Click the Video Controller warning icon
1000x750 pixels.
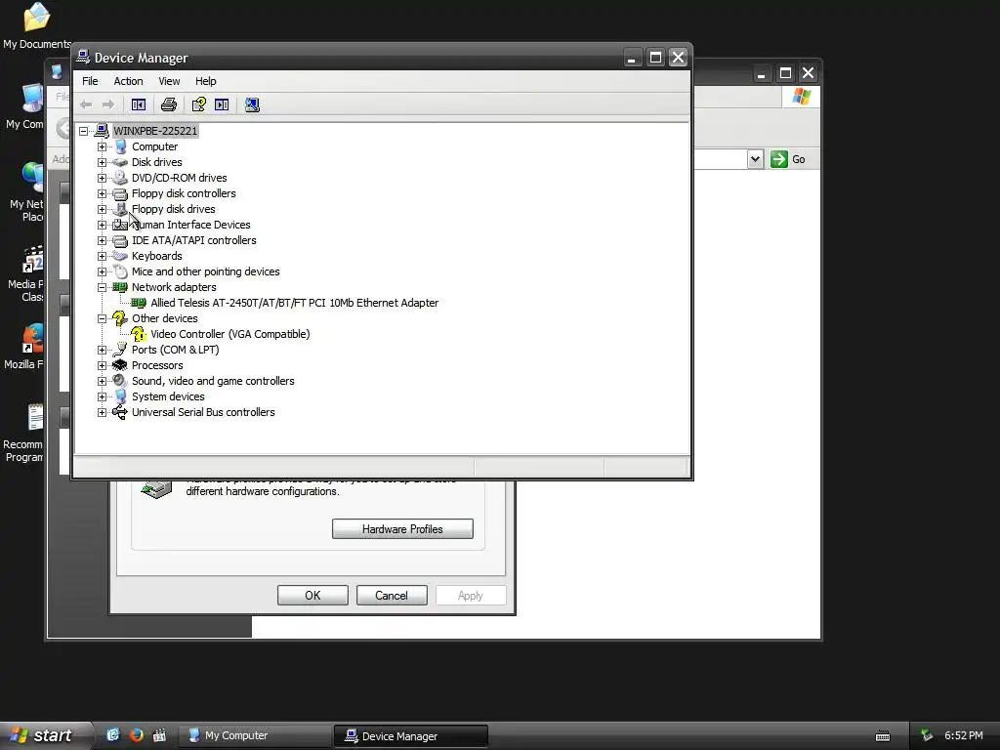(139, 334)
